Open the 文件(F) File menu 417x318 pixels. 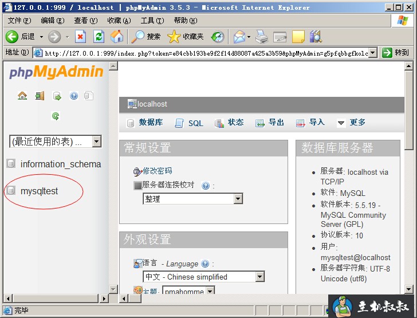click(19, 20)
